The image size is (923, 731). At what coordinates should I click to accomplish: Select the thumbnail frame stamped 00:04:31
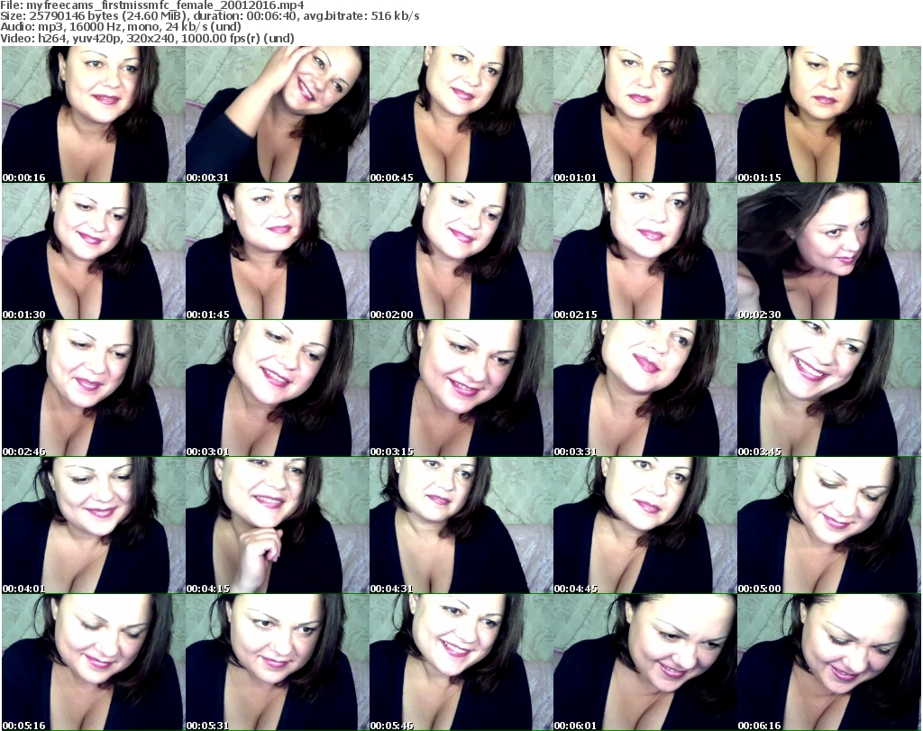tap(461, 525)
